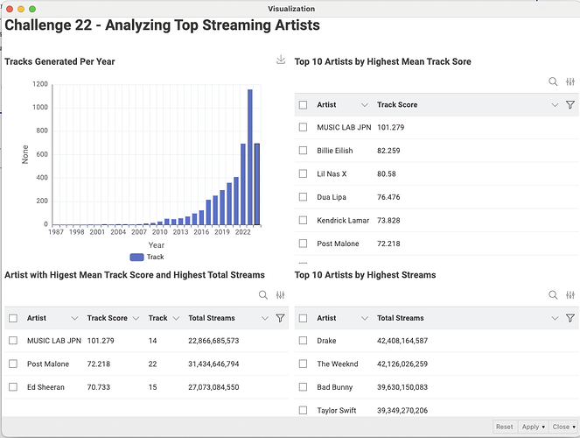Screen dimensions: 580x438
Task: Check the Drake row checkbox
Action: click(x=303, y=341)
